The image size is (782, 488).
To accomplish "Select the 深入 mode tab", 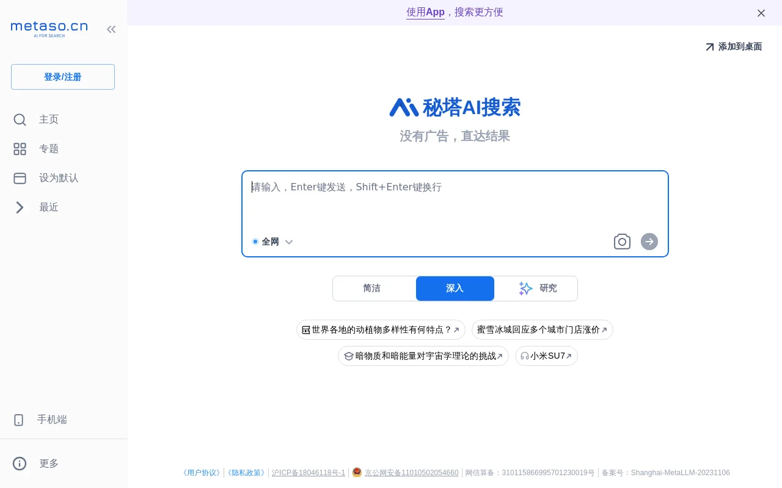I will (455, 288).
